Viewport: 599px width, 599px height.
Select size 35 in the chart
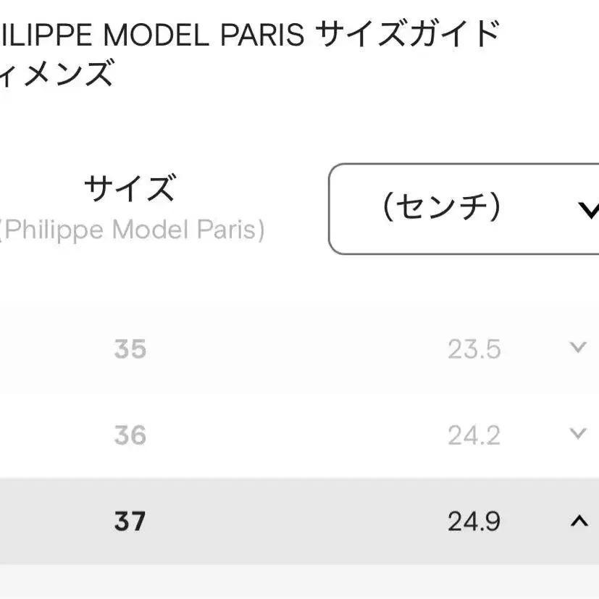[x=130, y=349]
